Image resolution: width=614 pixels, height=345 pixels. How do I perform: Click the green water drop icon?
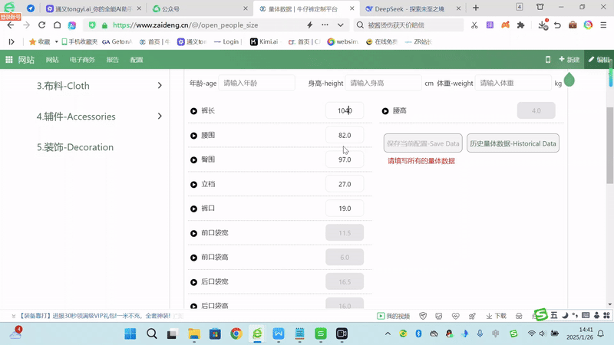pyautogui.click(x=569, y=80)
